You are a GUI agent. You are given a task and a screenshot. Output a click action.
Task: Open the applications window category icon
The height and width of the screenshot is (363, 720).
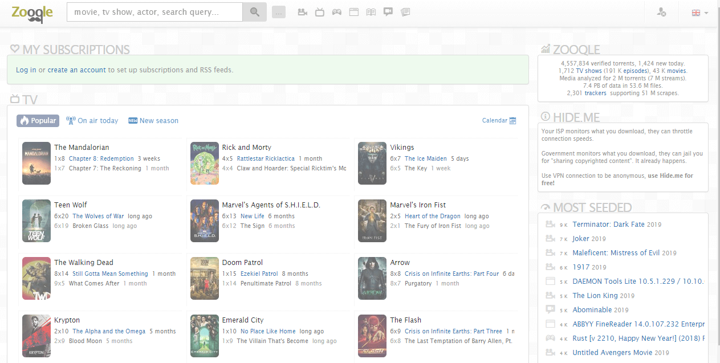[354, 12]
